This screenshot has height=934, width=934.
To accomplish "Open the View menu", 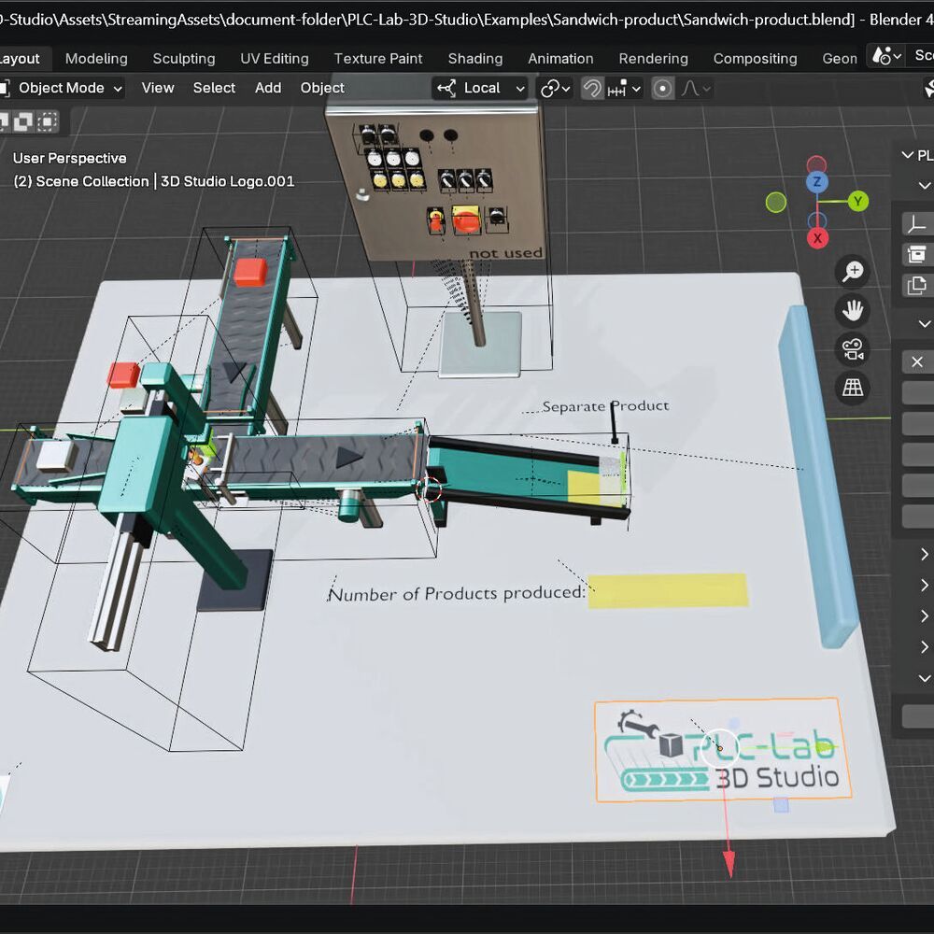I will click(158, 88).
